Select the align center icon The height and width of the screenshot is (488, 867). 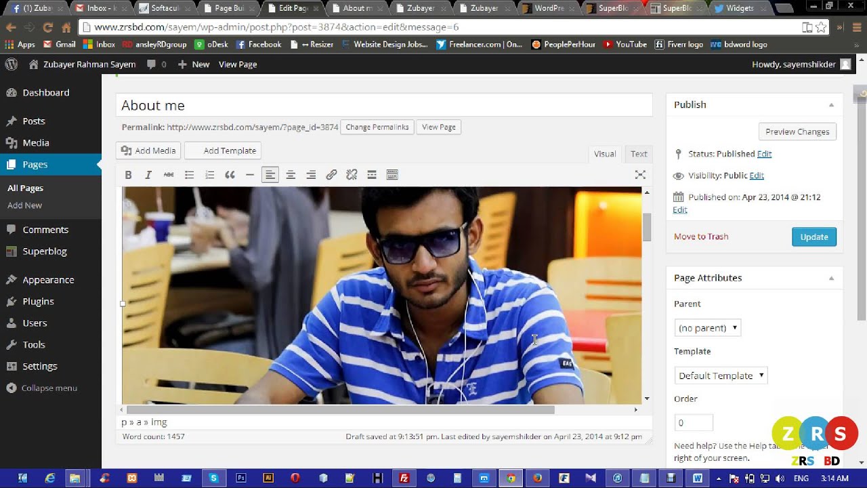pyautogui.click(x=291, y=175)
